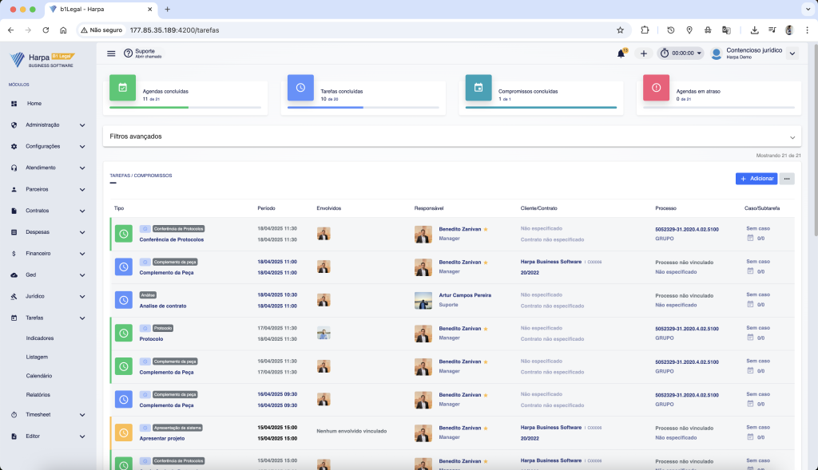Image resolution: width=818 pixels, height=470 pixels.
Task: Open the Analise de contrato task
Action: 163,306
